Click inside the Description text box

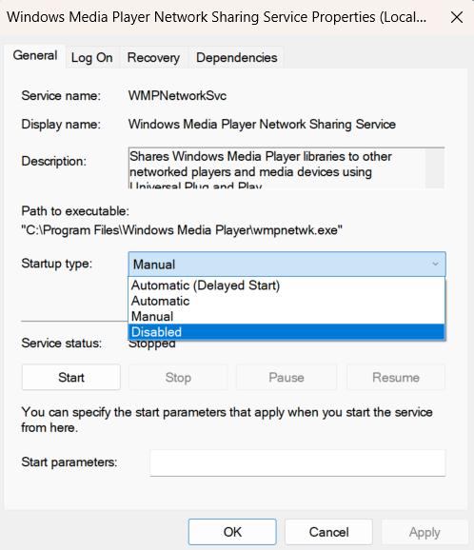[277, 168]
